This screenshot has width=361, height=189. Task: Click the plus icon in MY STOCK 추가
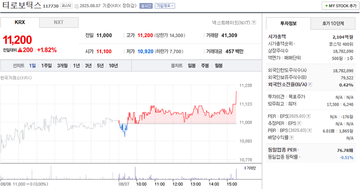pyautogui.click(x=326, y=6)
